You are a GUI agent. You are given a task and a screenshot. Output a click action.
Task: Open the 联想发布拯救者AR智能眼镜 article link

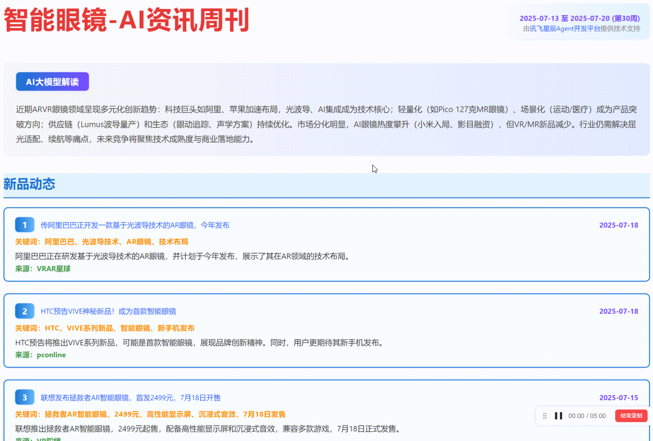(130, 398)
